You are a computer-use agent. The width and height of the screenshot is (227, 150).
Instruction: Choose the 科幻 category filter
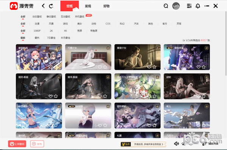pos(122,23)
